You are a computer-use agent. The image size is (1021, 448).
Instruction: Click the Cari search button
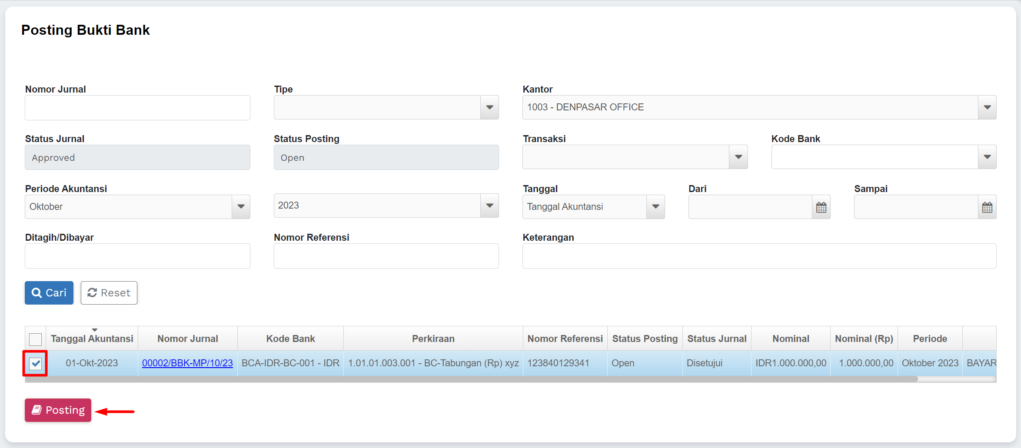[49, 293]
